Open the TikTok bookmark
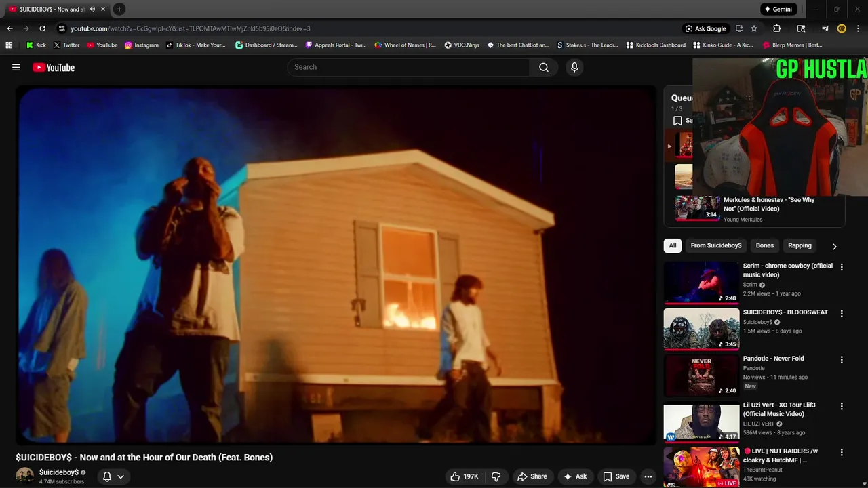The image size is (868, 488). click(195, 45)
